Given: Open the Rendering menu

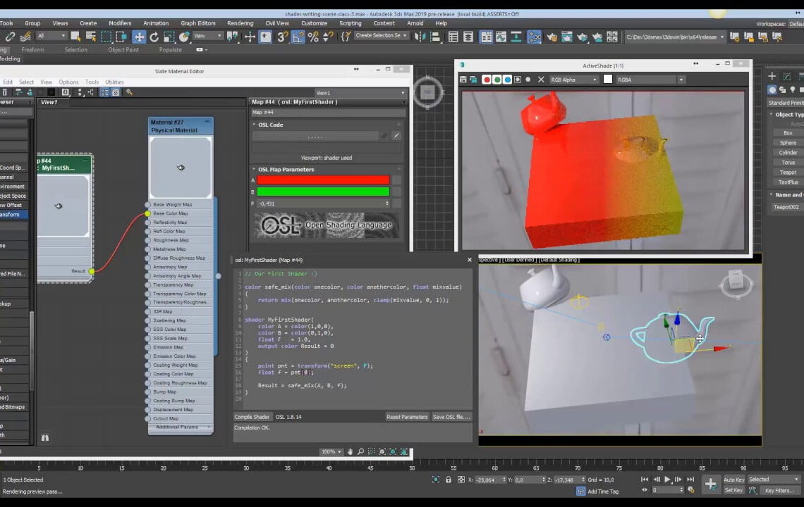Looking at the screenshot, I should pyautogui.click(x=240, y=23).
